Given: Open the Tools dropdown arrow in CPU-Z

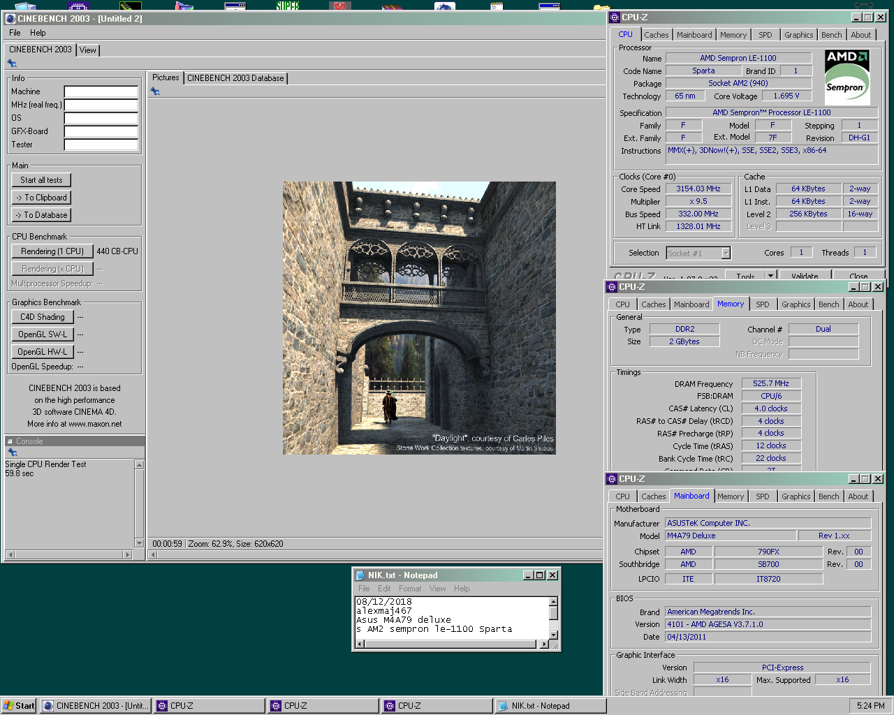Looking at the screenshot, I should (770, 276).
